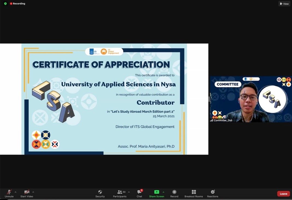Open the Security options
This screenshot has height=200, width=292.
[100, 193]
